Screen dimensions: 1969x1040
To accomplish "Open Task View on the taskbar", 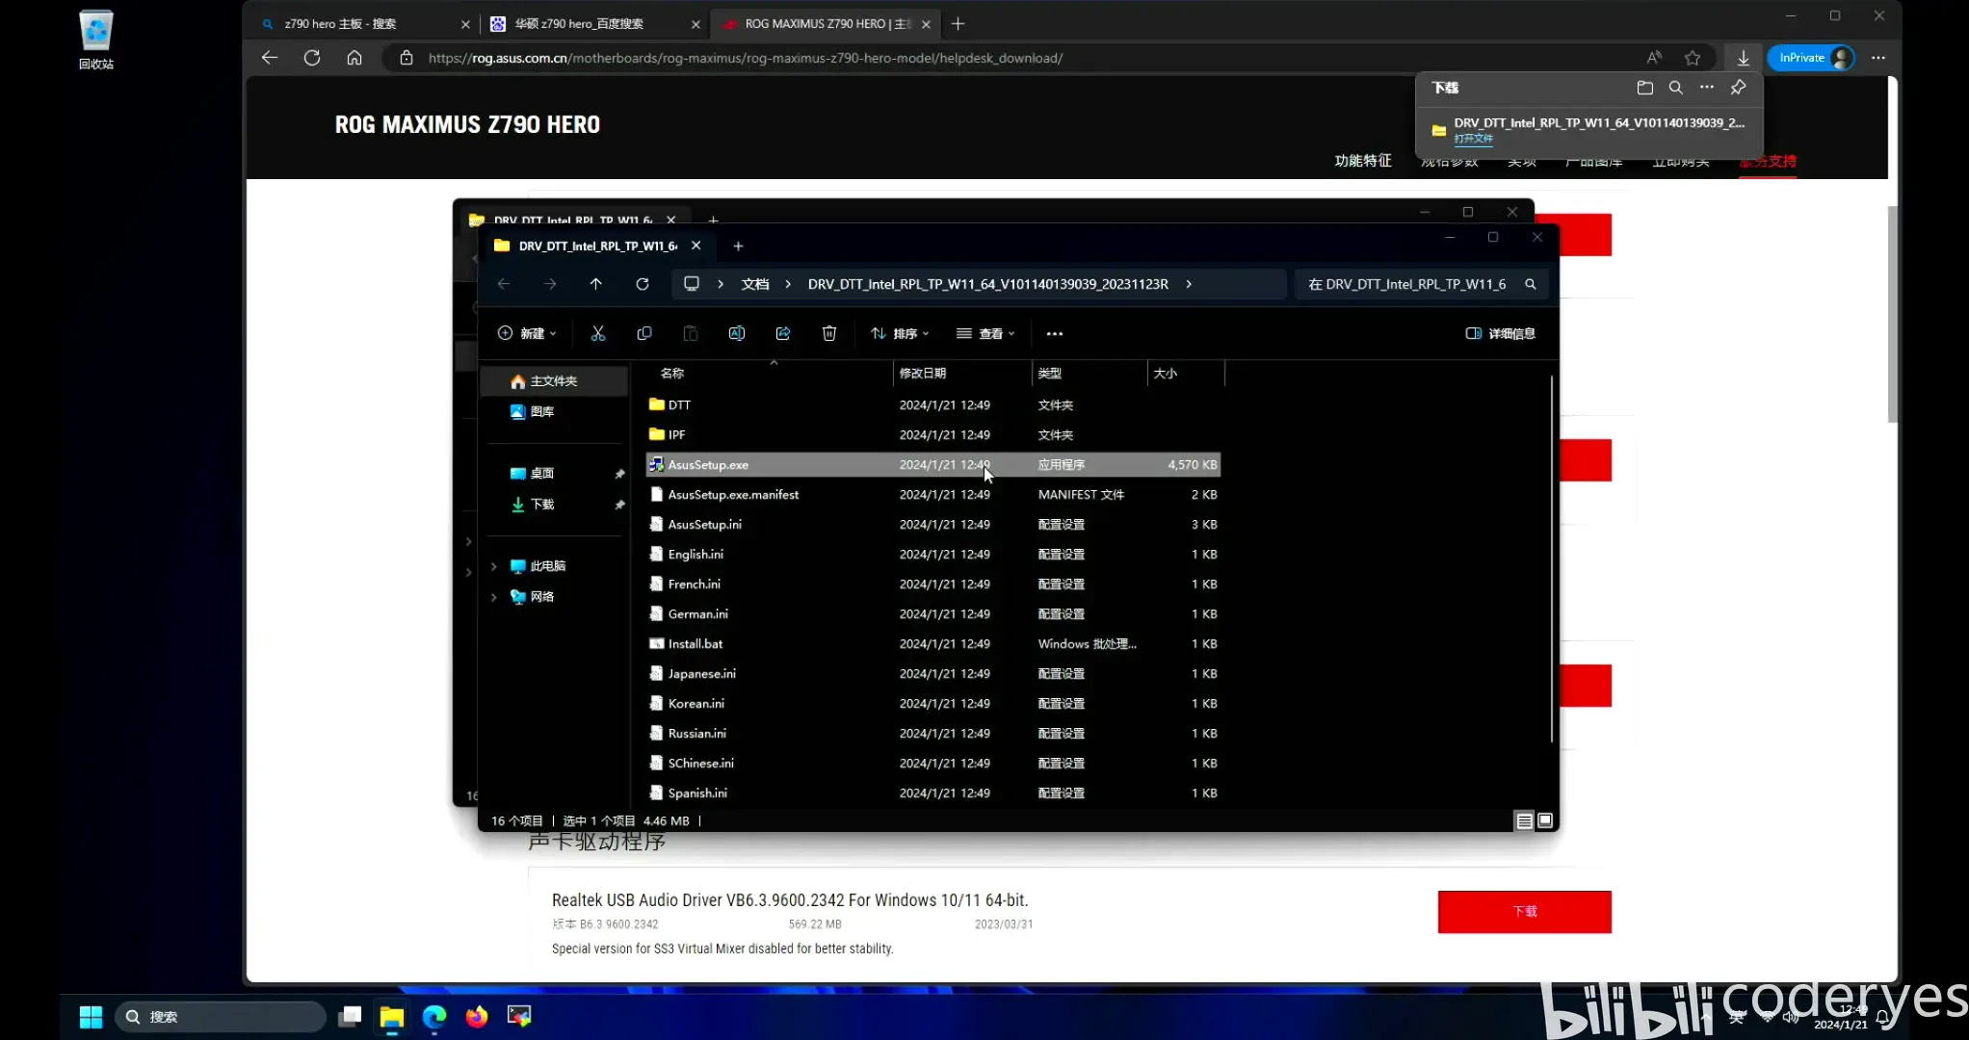I will click(350, 1017).
